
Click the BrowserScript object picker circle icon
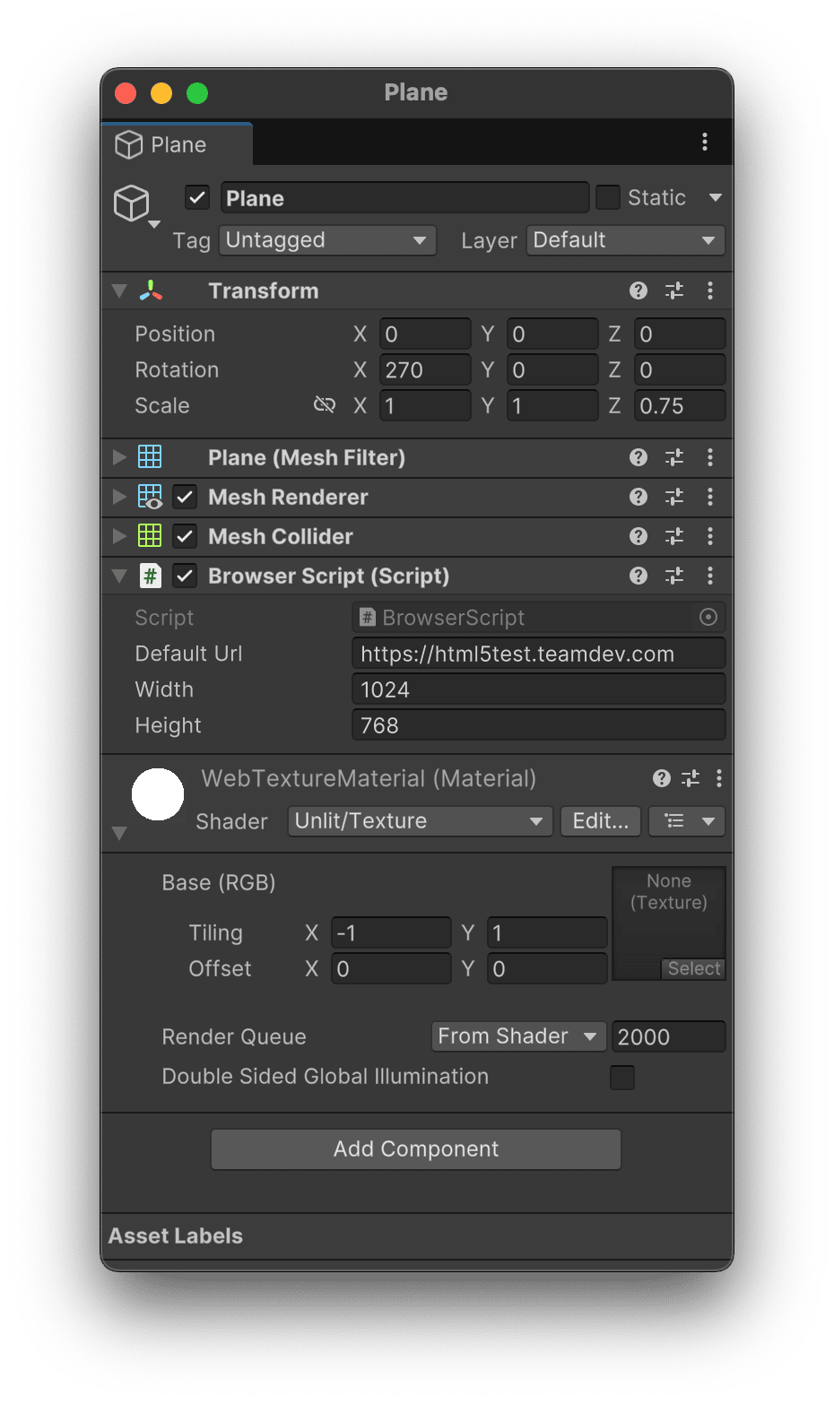(708, 617)
